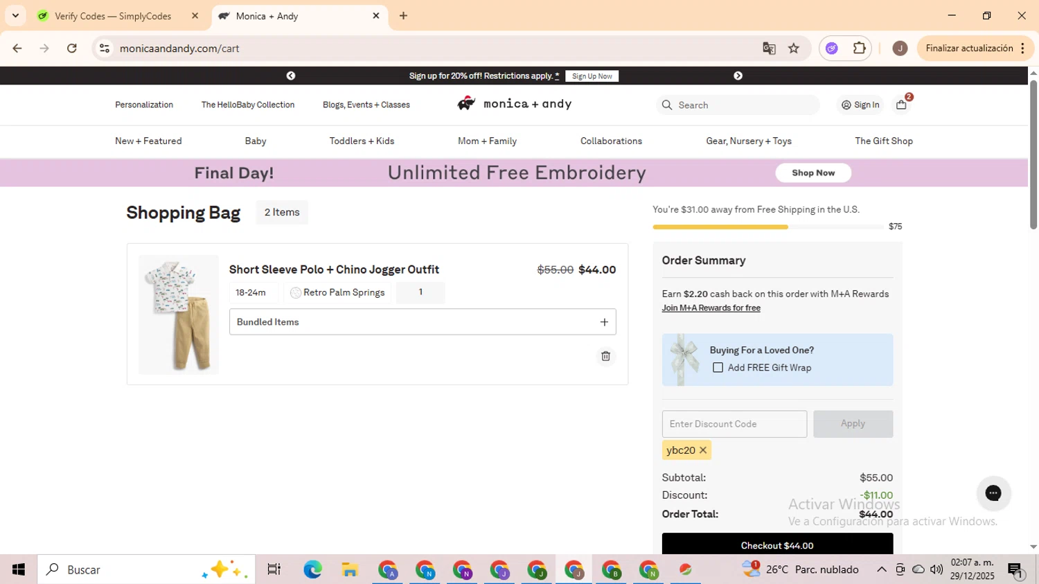Image resolution: width=1039 pixels, height=584 pixels.
Task: Open the tab search dropdown arrow
Action: pos(15,16)
